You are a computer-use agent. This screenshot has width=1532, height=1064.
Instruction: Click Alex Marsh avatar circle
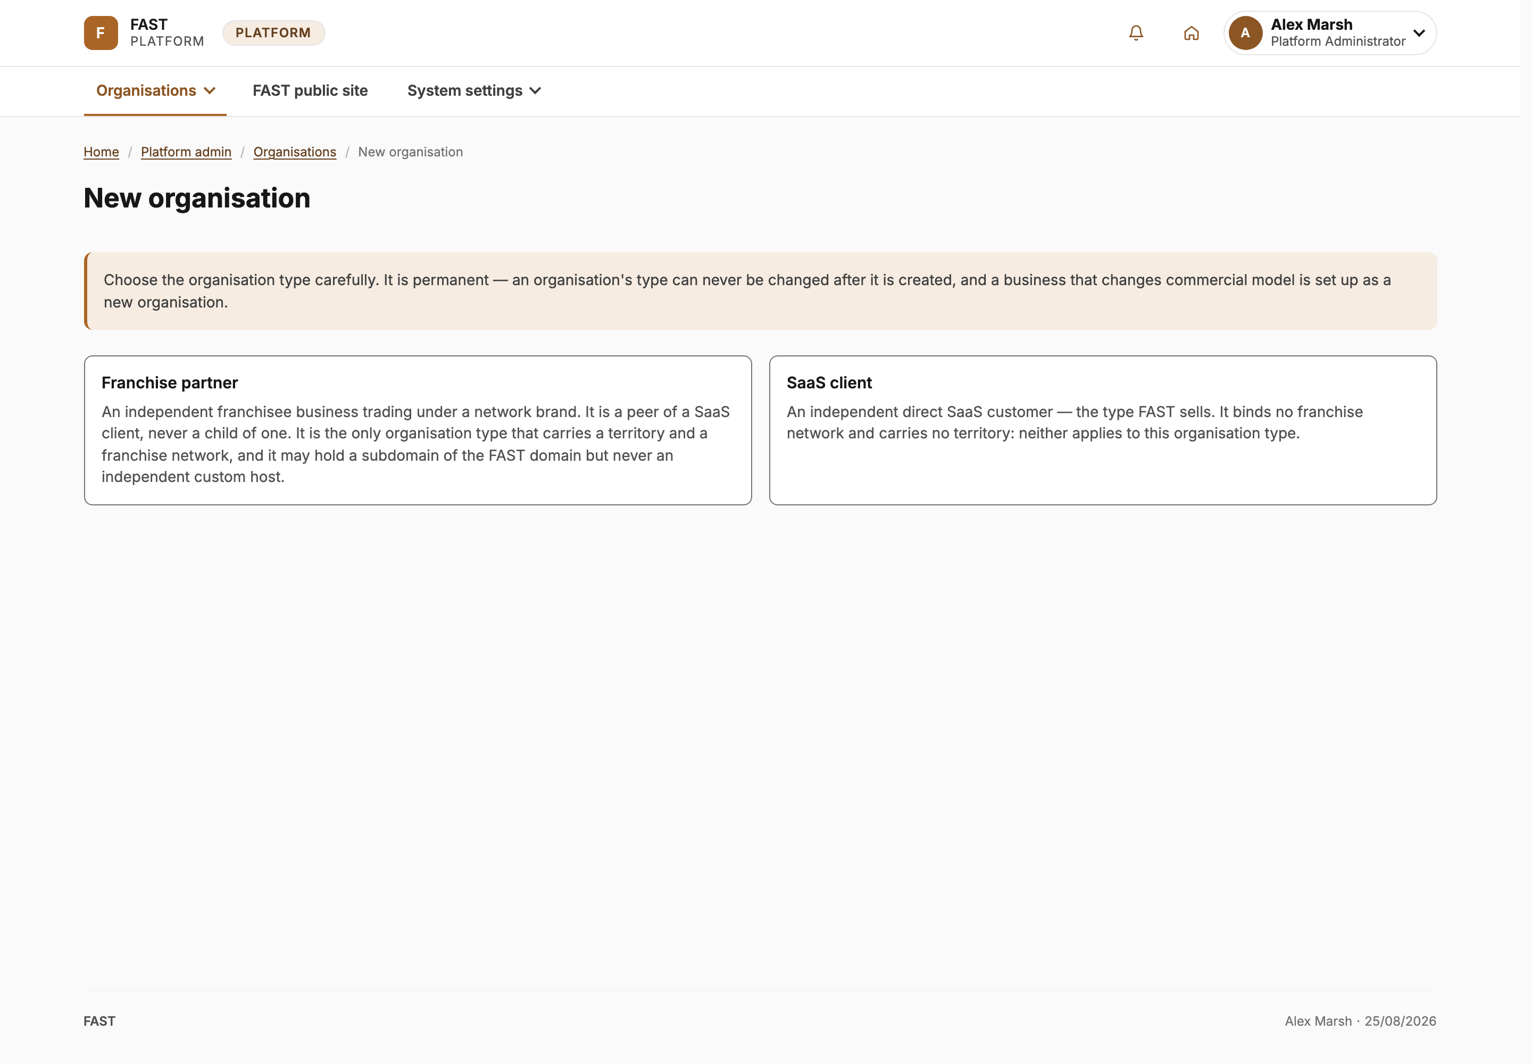(x=1245, y=32)
